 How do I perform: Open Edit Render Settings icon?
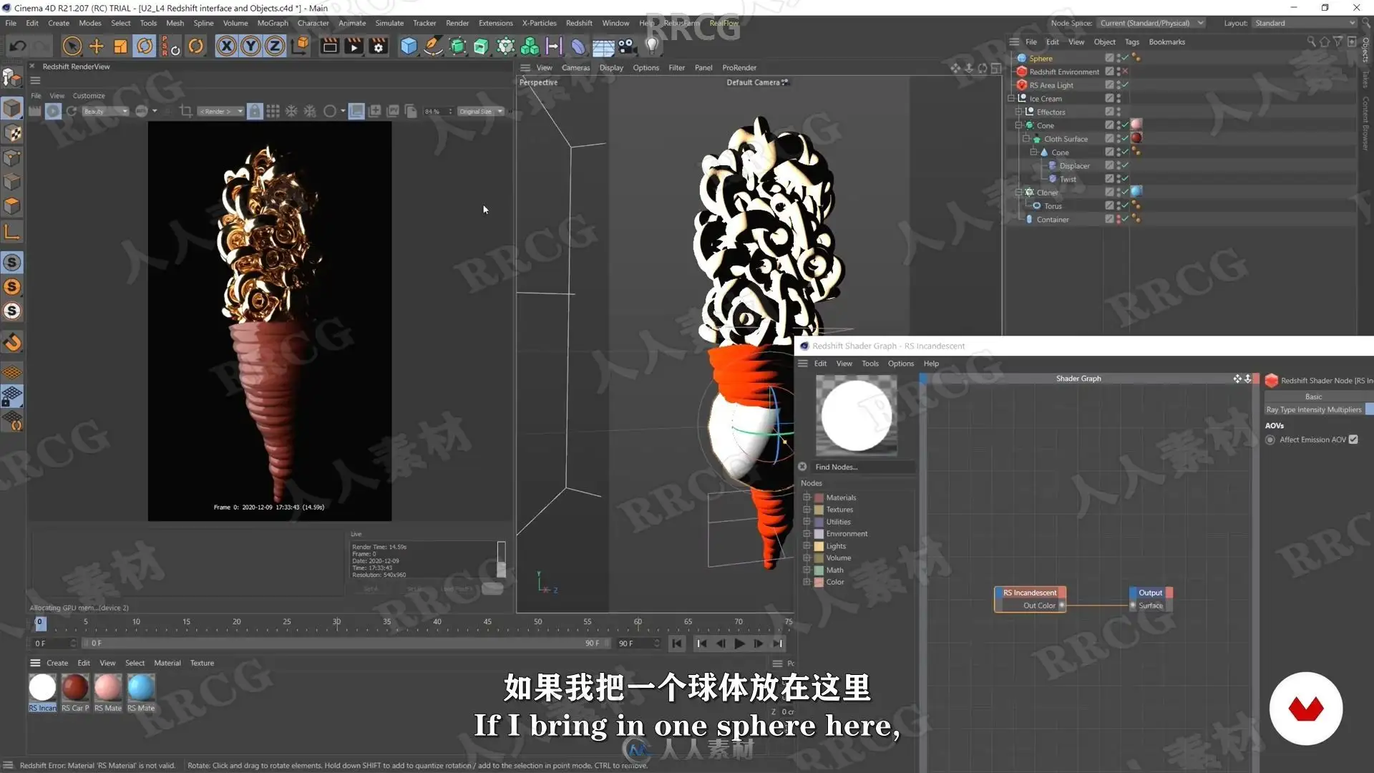379,47
